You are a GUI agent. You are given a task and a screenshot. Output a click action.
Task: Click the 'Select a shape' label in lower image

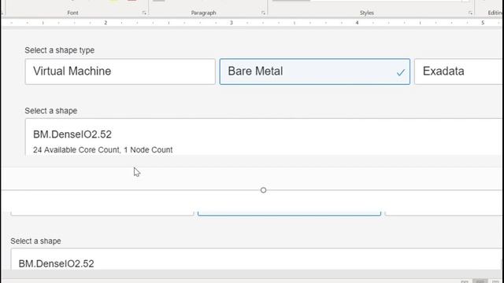click(35, 241)
